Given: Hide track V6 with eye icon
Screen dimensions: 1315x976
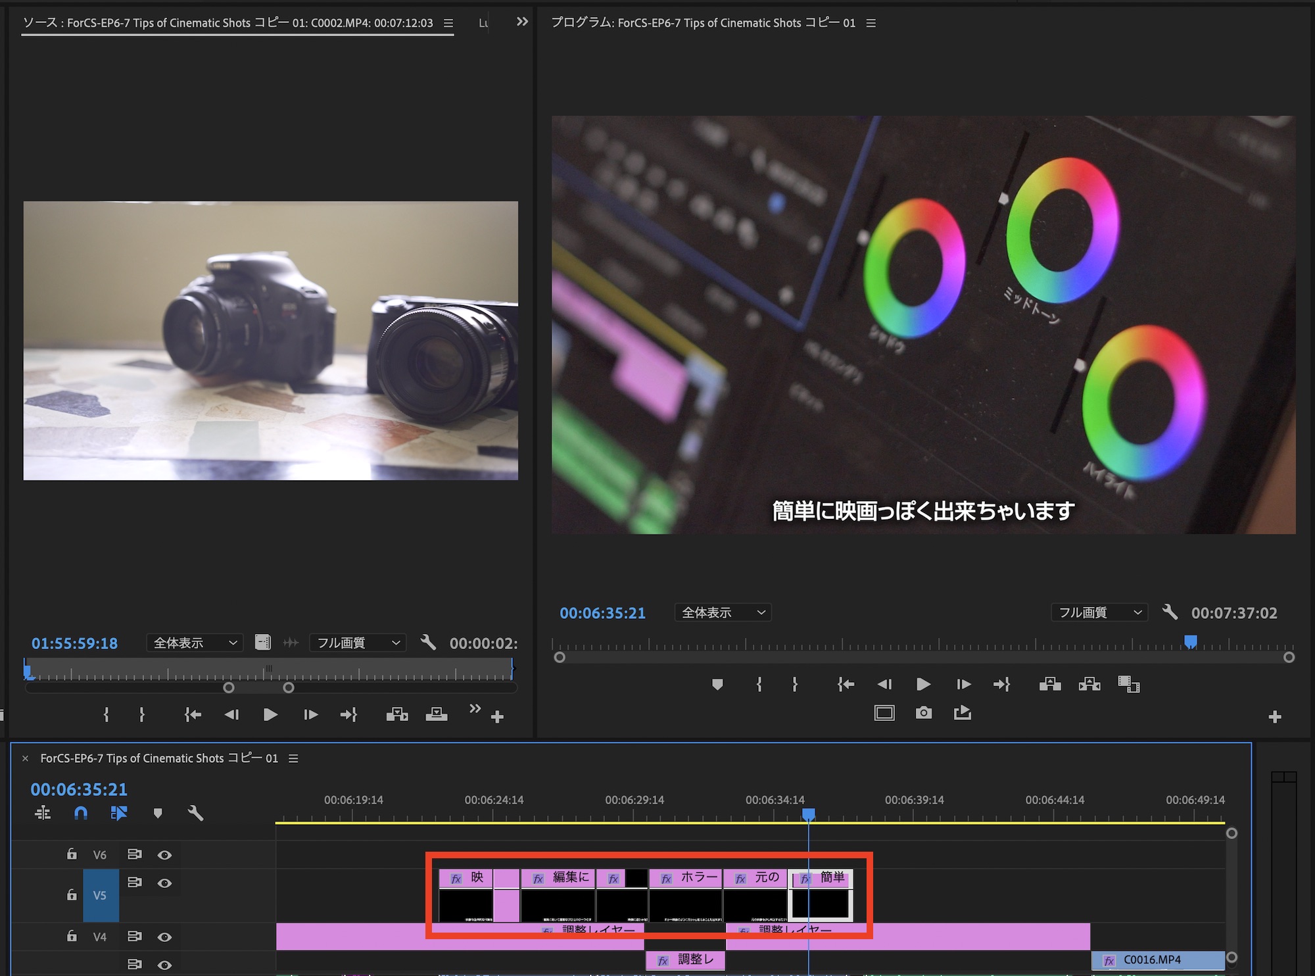Looking at the screenshot, I should pyautogui.click(x=164, y=855).
